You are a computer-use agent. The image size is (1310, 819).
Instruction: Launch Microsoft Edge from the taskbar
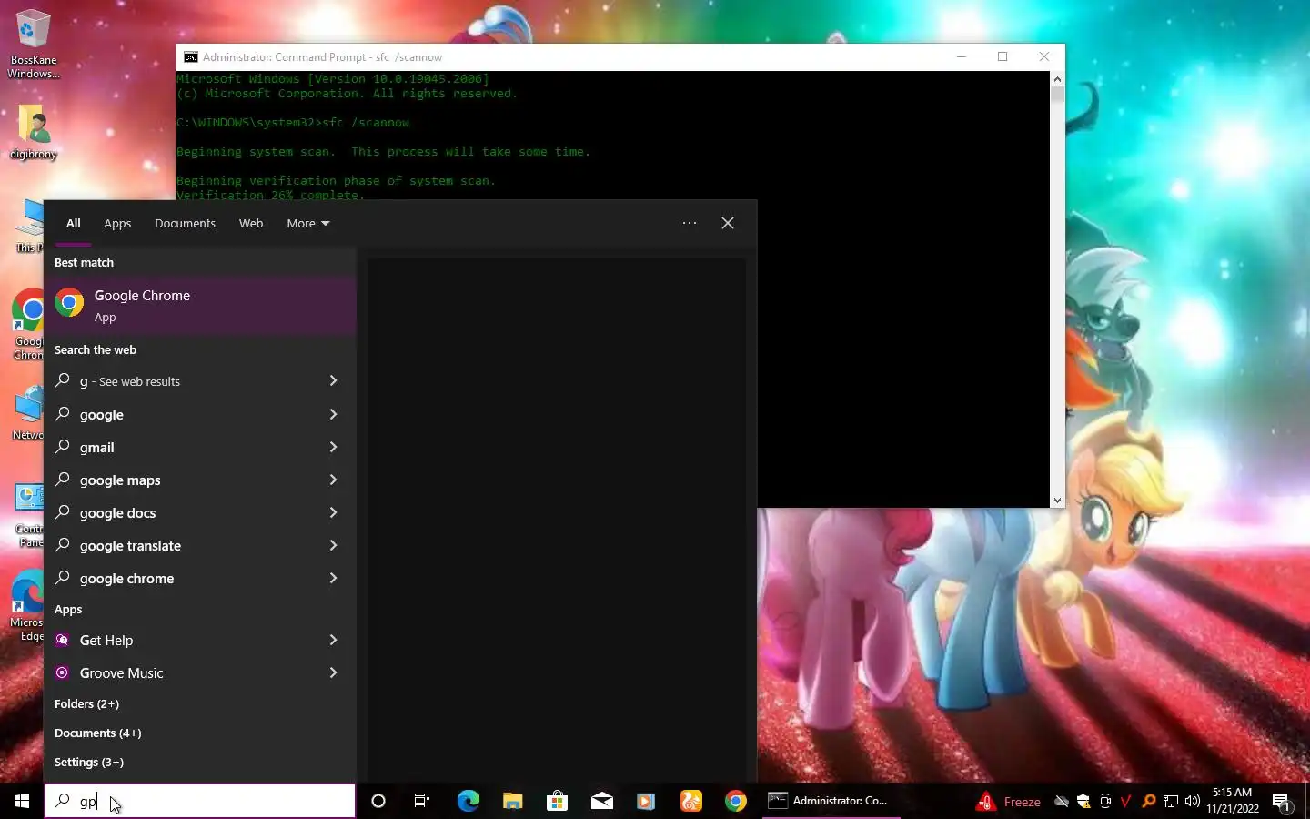tap(468, 801)
